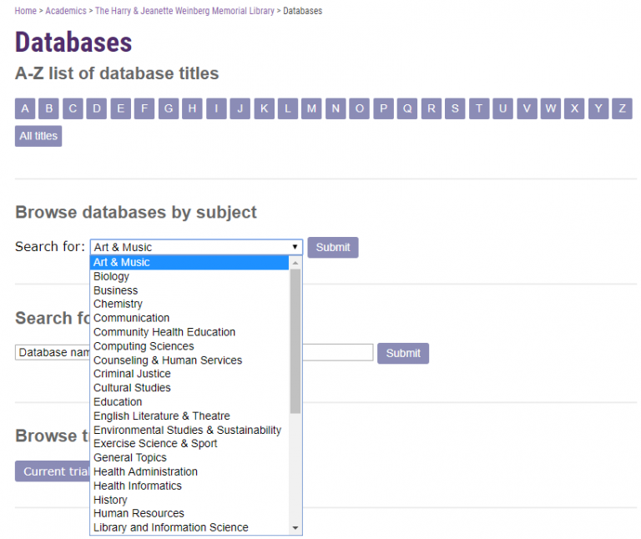Choose Biology from the subject list
641x539 pixels.
pyautogui.click(x=111, y=276)
